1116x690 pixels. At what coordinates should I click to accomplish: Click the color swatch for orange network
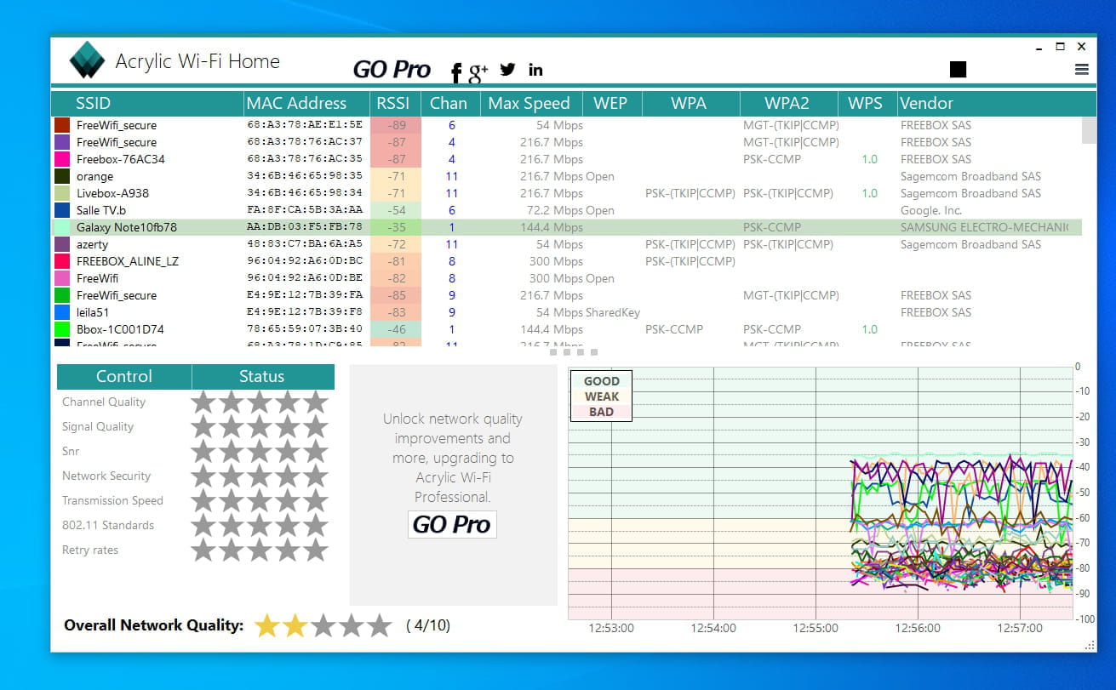point(62,176)
